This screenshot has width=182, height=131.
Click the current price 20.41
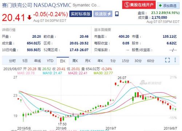click(x=13, y=17)
